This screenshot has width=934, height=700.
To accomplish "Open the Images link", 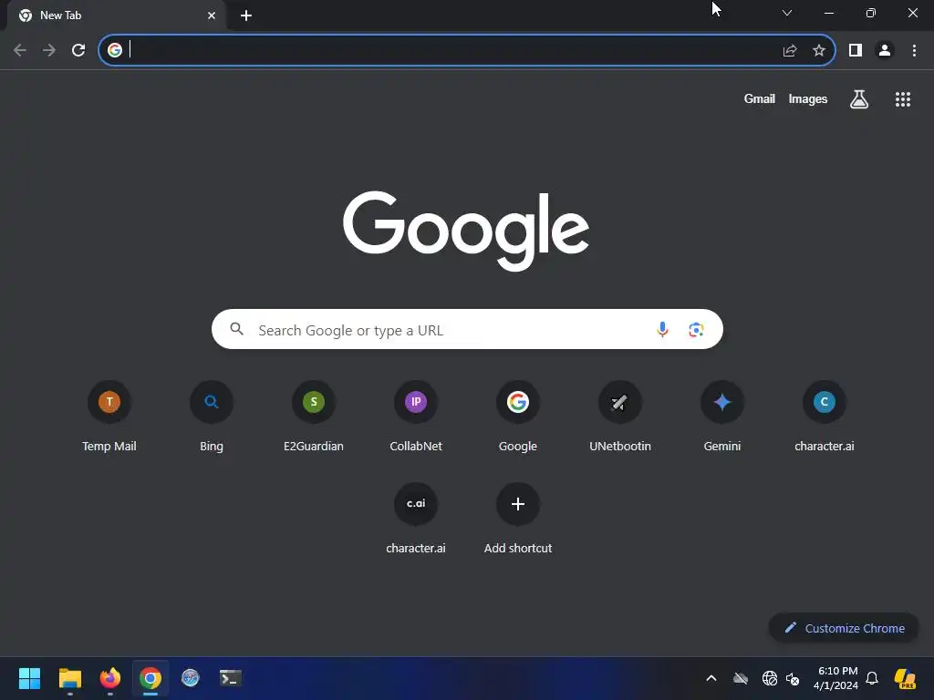I will [808, 98].
